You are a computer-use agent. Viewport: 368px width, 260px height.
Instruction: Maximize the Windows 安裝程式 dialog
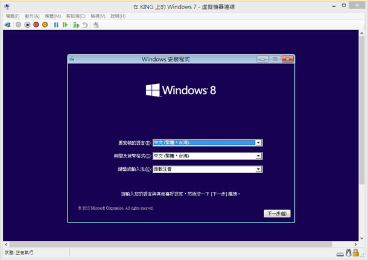[x=275, y=59]
